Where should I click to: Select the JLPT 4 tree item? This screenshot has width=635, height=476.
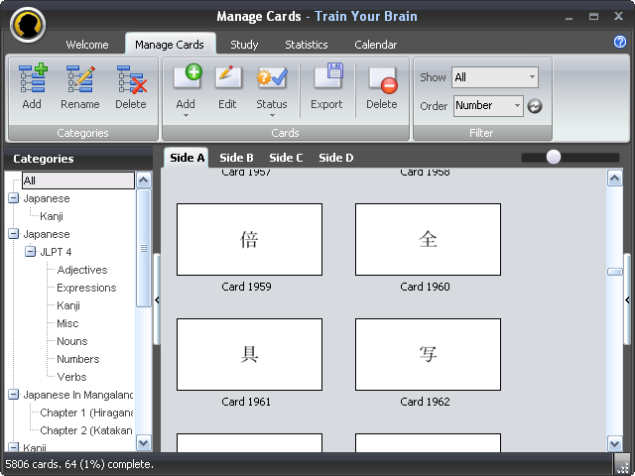56,252
